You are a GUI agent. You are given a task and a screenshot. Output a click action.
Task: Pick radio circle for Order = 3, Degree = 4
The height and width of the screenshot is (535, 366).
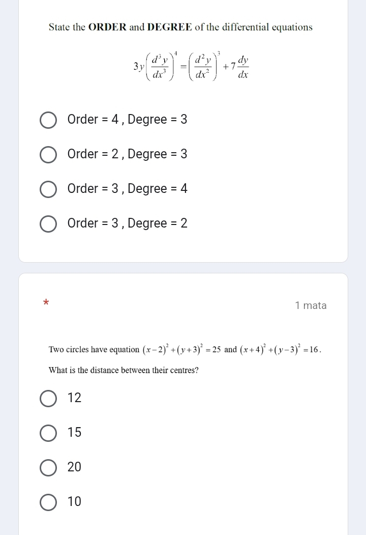(48, 189)
